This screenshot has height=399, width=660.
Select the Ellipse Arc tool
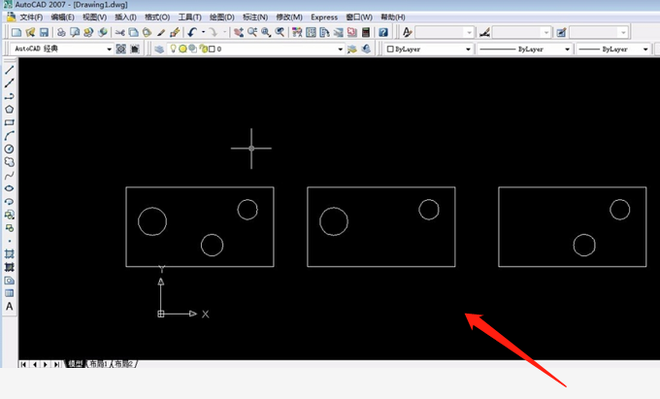click(x=10, y=202)
